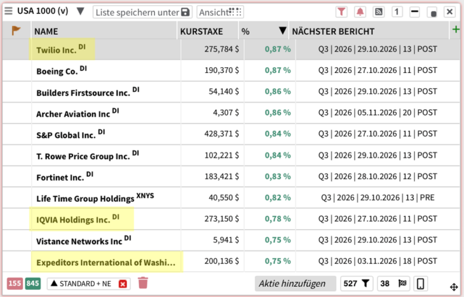Open the hamburger menu icon
464x297 pixels.
(9, 11)
